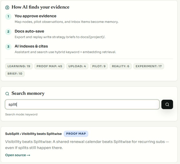This screenshot has width=180, height=164.
Task: Click the 'AI indexes & cites' heading
Action: [x=31, y=46]
